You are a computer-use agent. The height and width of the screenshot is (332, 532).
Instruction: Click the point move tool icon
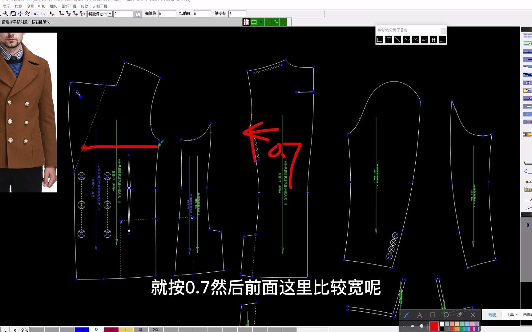point(61,14)
